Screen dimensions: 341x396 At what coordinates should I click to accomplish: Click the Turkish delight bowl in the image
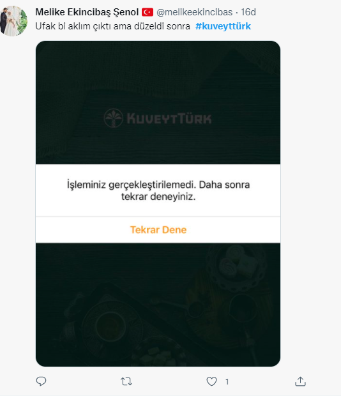236,266
